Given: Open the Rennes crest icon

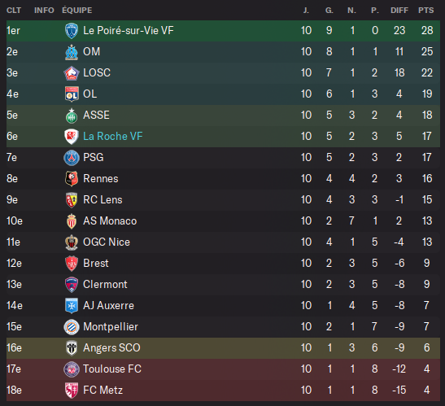Looking at the screenshot, I should (x=72, y=179).
